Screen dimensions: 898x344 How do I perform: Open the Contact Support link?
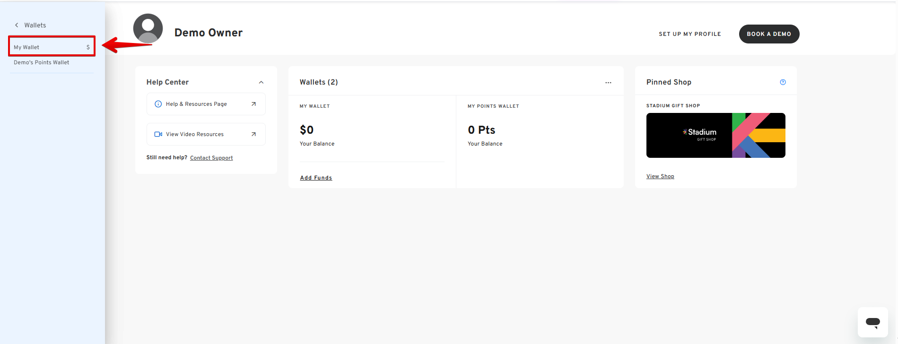point(211,158)
